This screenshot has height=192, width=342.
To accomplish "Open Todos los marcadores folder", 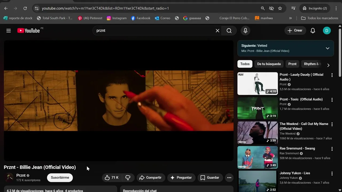I will (x=320, y=18).
